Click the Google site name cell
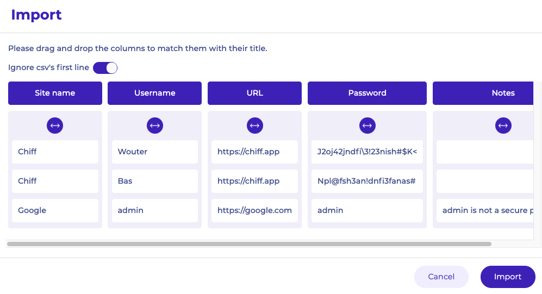The image size is (542, 294). [x=55, y=210]
